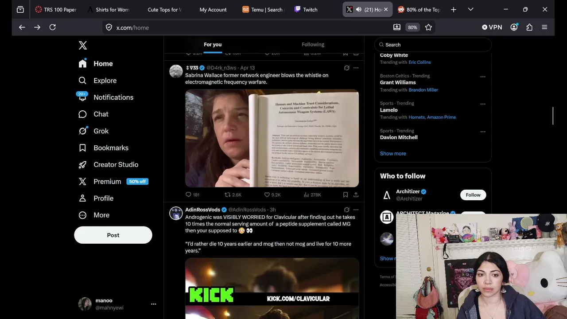Open Brandon Miller trending link
The image size is (567, 319).
[x=423, y=89]
